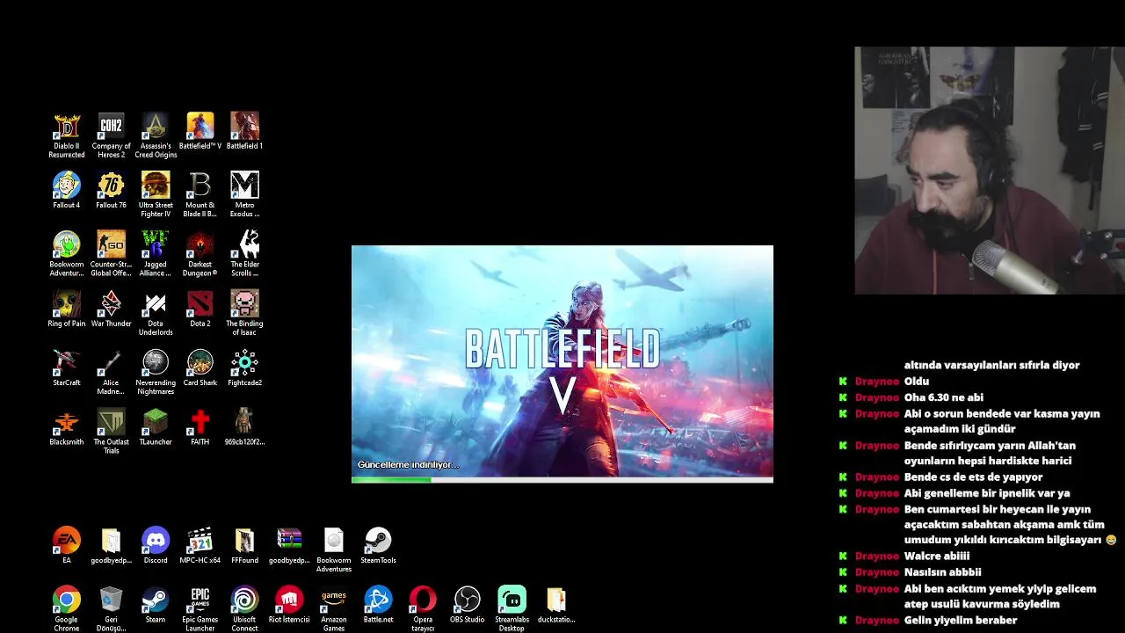
Task: Click chat message 'Walcre abiiii'
Action: coord(936,556)
